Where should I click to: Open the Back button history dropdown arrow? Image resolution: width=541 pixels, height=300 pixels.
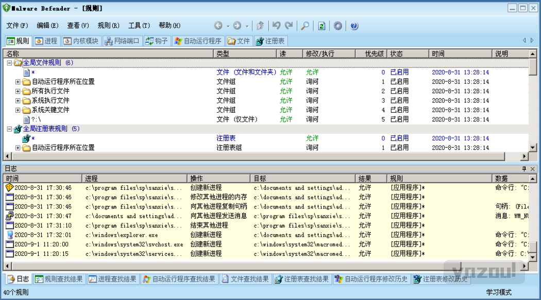pyautogui.click(x=228, y=26)
